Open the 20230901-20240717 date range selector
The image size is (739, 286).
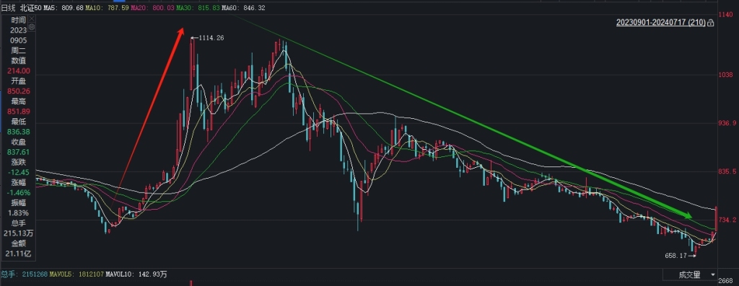pyautogui.click(x=661, y=22)
